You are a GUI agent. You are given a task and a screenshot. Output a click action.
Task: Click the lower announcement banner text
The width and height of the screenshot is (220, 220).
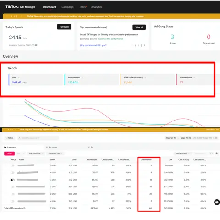(64, 130)
